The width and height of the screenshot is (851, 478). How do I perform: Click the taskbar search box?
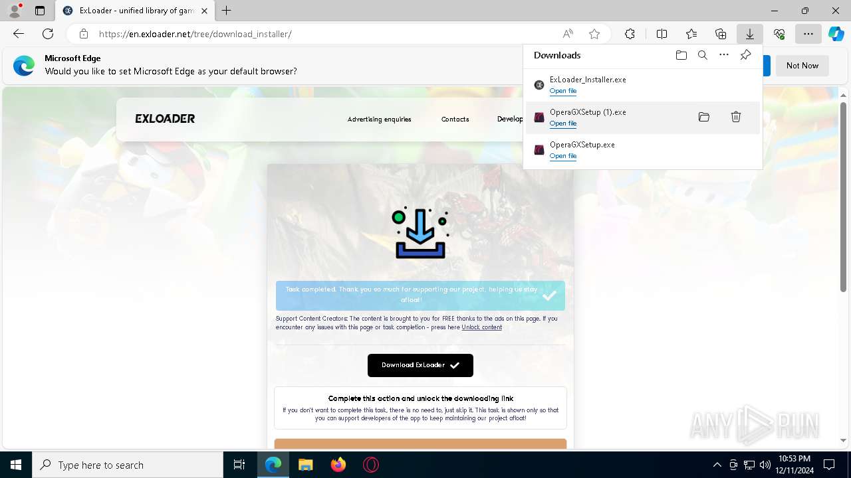[128, 465]
